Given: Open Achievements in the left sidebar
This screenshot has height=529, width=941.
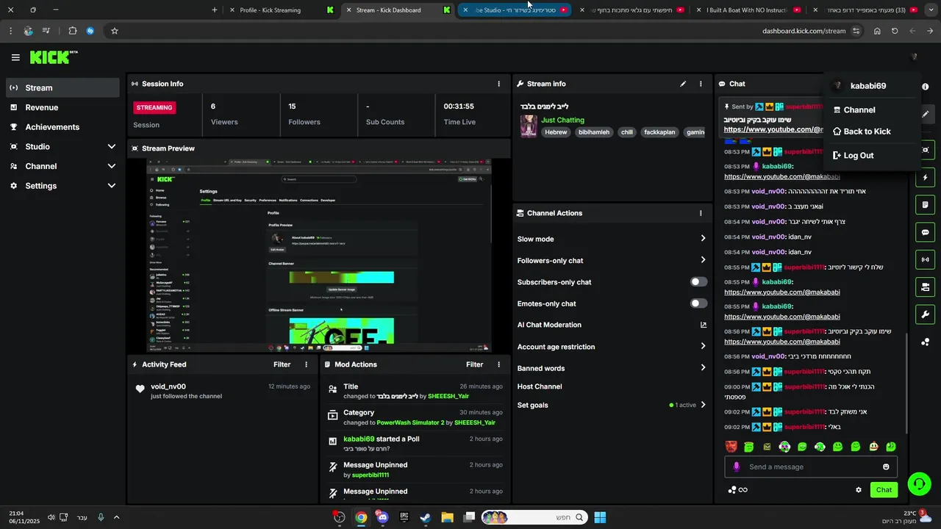Looking at the screenshot, I should [x=62, y=127].
